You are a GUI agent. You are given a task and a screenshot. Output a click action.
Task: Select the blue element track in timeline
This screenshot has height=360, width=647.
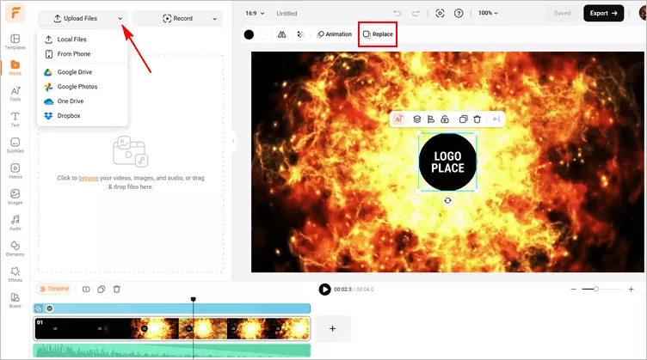(172, 308)
